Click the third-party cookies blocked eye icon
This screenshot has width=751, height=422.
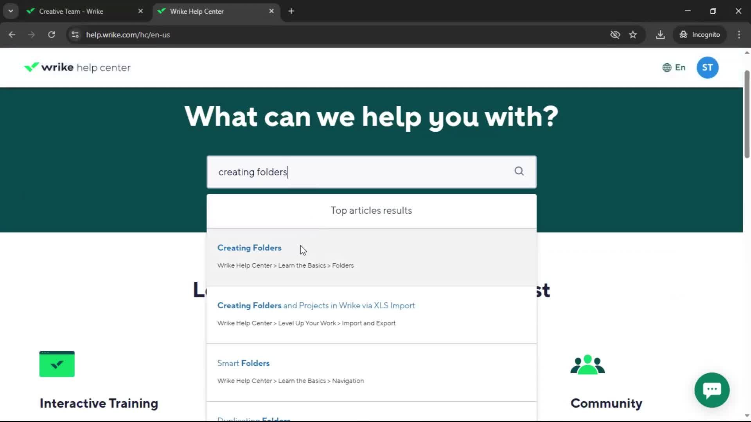[x=615, y=35]
